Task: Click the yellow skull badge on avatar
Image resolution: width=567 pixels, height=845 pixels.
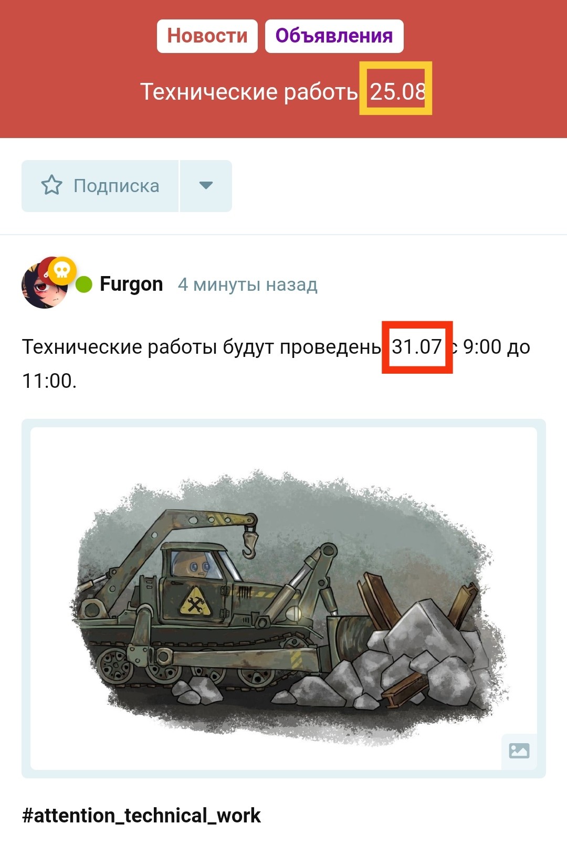Action: (62, 271)
